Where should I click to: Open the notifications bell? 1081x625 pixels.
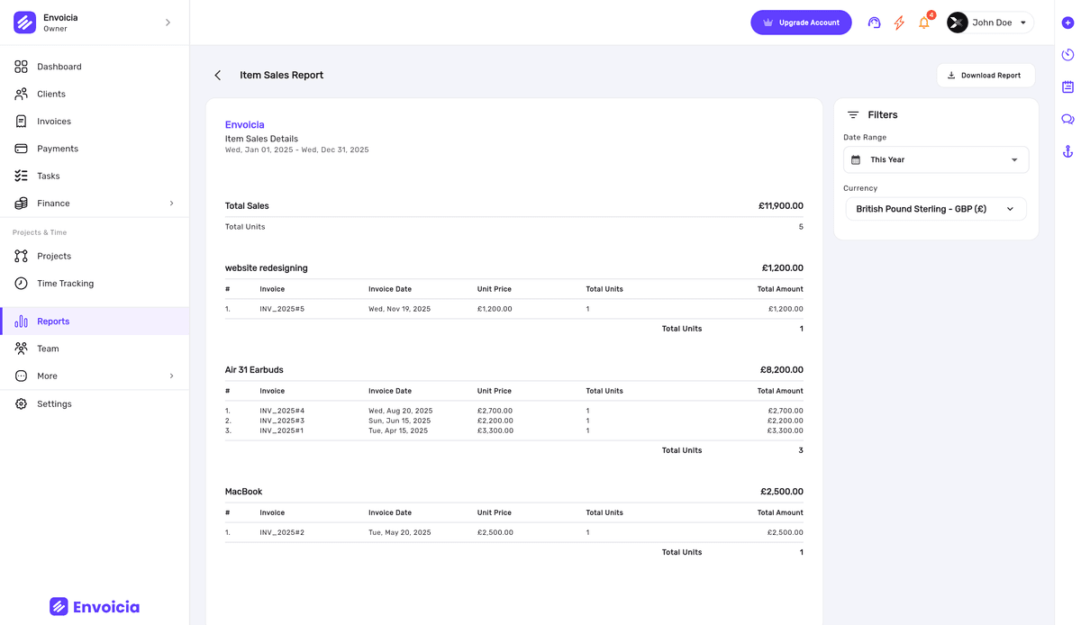(x=923, y=23)
